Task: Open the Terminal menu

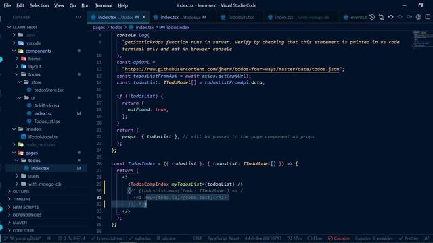Action: [104, 5]
